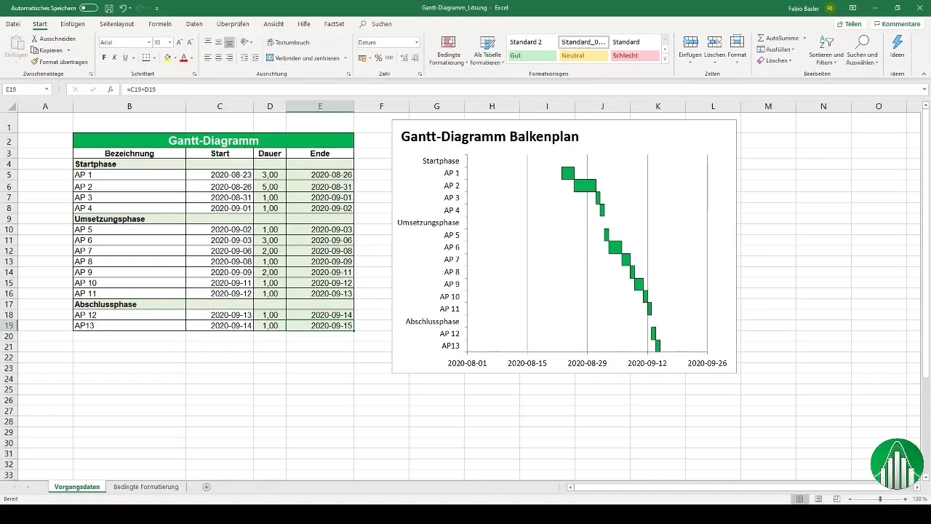Apply the Schlecht cell style

tap(634, 55)
